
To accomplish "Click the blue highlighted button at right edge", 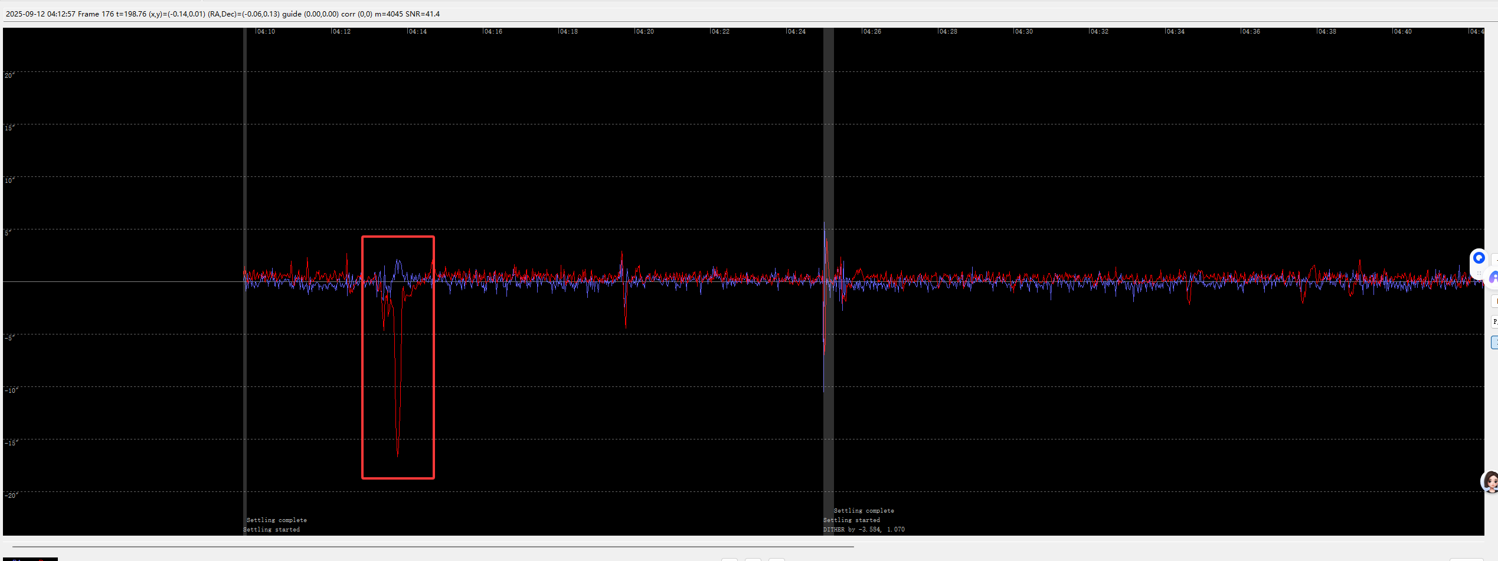I will coord(1494,342).
